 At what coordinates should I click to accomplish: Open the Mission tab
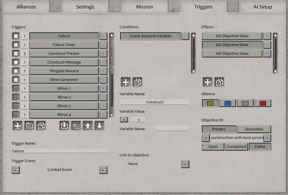pos(144,7)
